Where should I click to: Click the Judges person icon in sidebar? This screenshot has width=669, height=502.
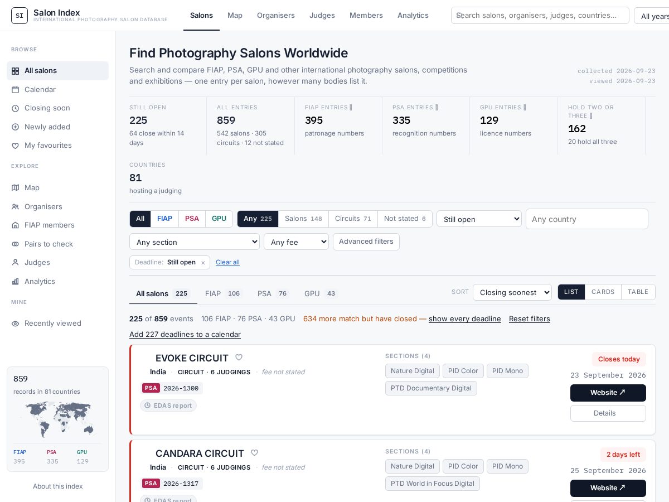(x=16, y=263)
